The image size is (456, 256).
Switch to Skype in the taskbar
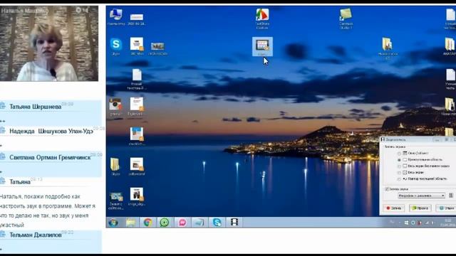click(x=217, y=223)
